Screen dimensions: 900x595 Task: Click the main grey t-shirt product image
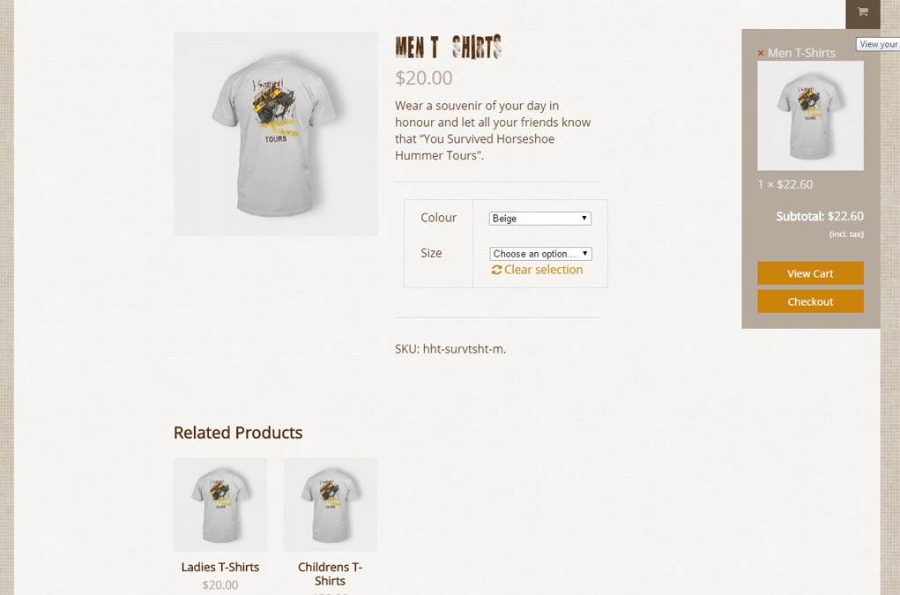coord(276,134)
